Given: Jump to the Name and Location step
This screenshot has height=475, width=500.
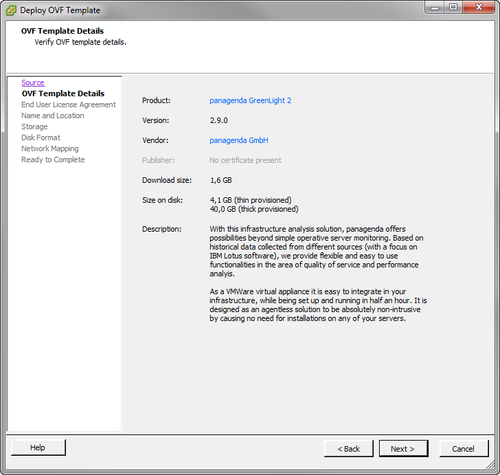Looking at the screenshot, I should pyautogui.click(x=52, y=115).
